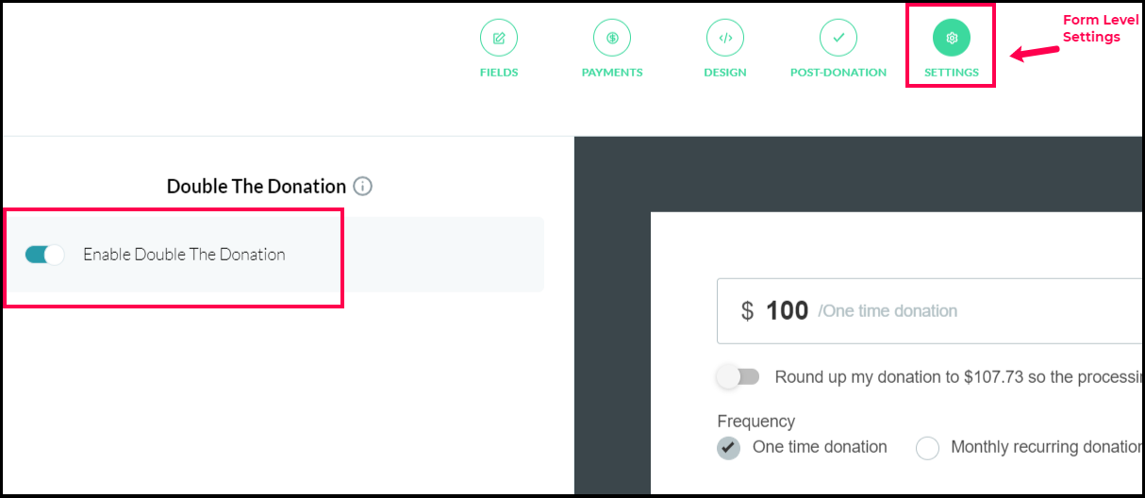Click the info icon beside Double The Donation
This screenshot has height=498, width=1145.
coord(362,187)
